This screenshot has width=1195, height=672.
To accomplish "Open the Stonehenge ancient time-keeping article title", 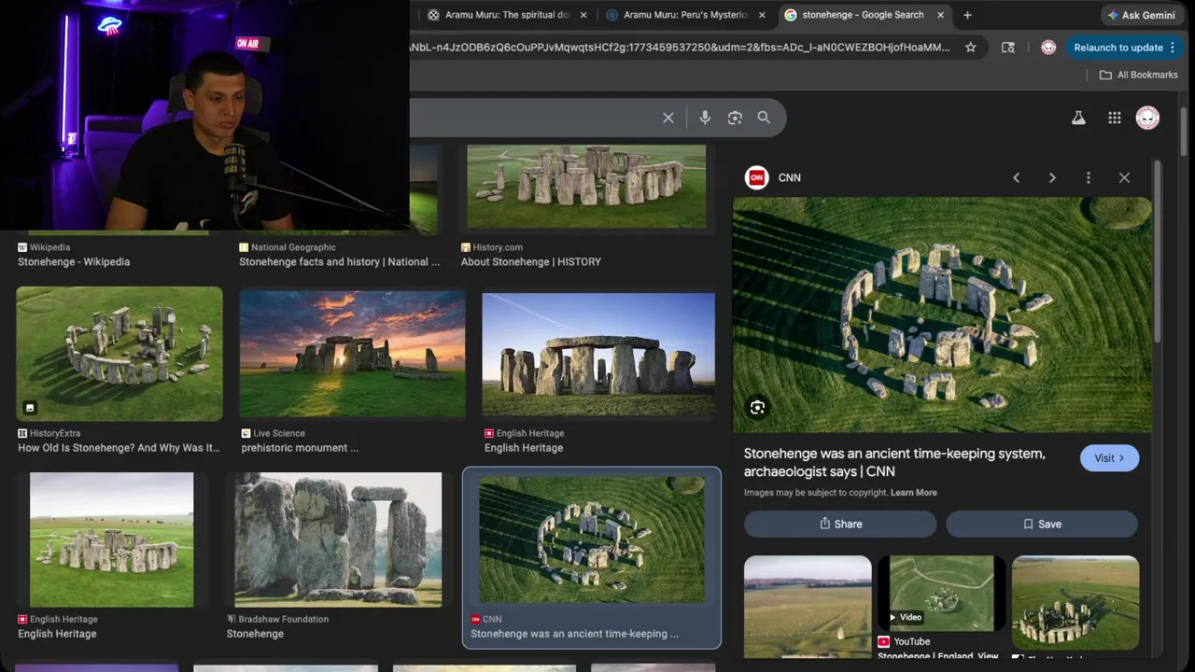I will (x=894, y=462).
